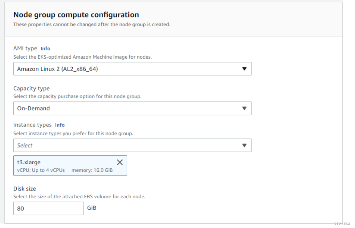Click the Disk size field label
Image resolution: width=355 pixels, height=228 pixels.
tap(25, 188)
